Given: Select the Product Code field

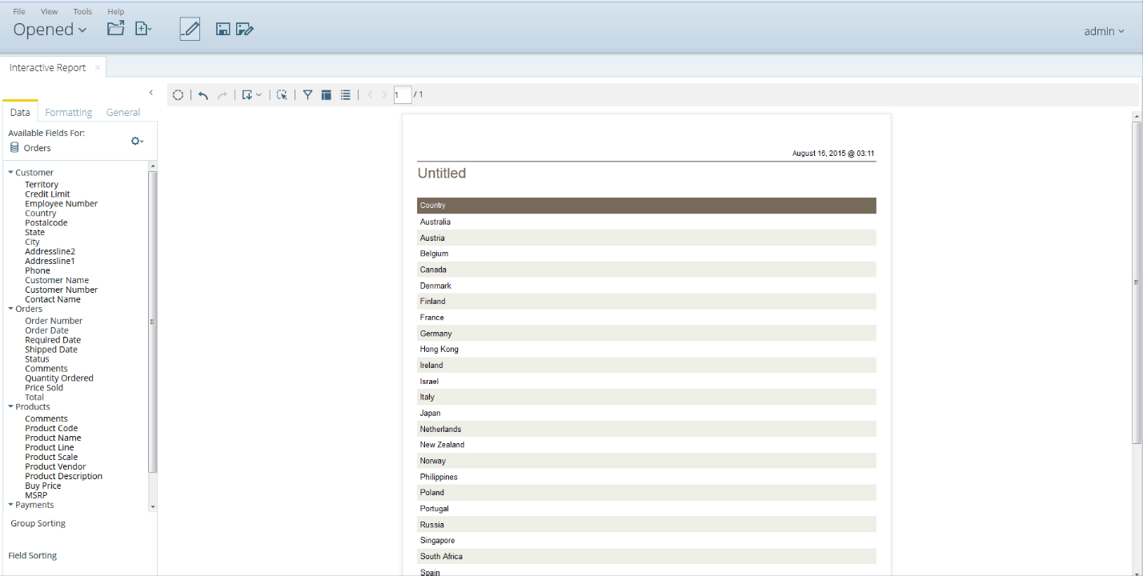Looking at the screenshot, I should click(x=51, y=429).
